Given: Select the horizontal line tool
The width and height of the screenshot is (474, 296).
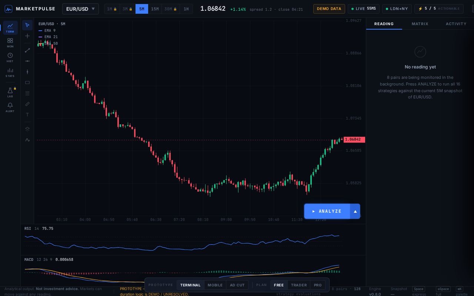Looking at the screenshot, I should 27,61.
